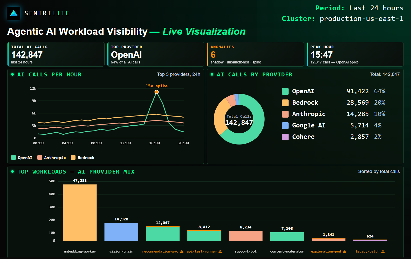411x259 pixels.
Task: Click the 'Top 3 providers, 24h' text
Action: [x=179, y=74]
